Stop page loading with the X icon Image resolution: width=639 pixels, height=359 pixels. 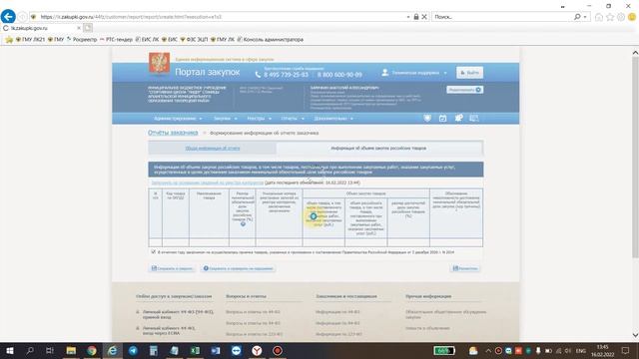(424, 17)
